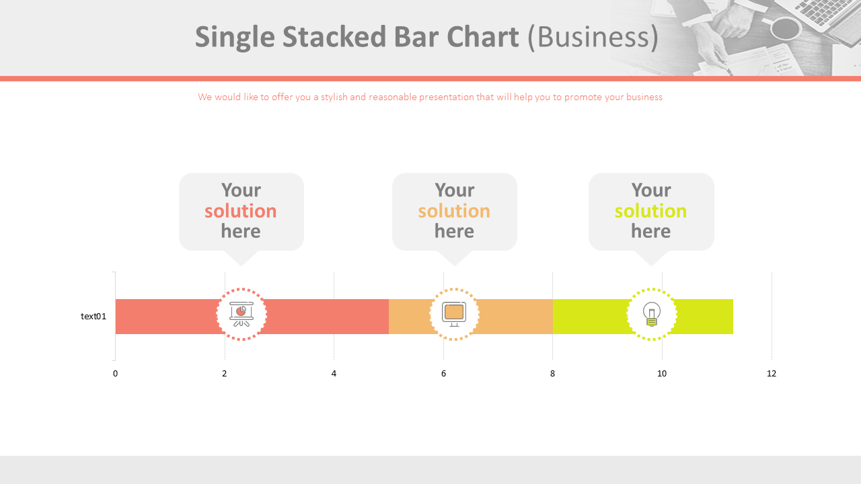Viewport: 861px width, 484px height.
Task: Click the light bulb icon
Action: (651, 314)
